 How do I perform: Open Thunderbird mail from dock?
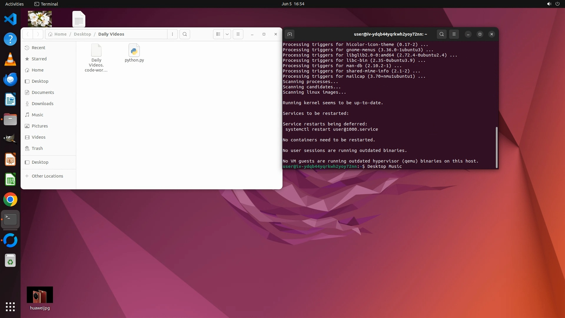(x=10, y=79)
